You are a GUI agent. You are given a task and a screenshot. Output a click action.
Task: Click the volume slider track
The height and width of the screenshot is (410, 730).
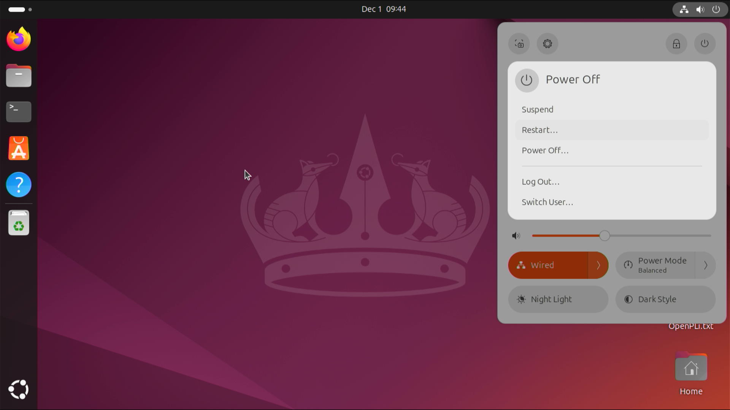tap(658, 236)
